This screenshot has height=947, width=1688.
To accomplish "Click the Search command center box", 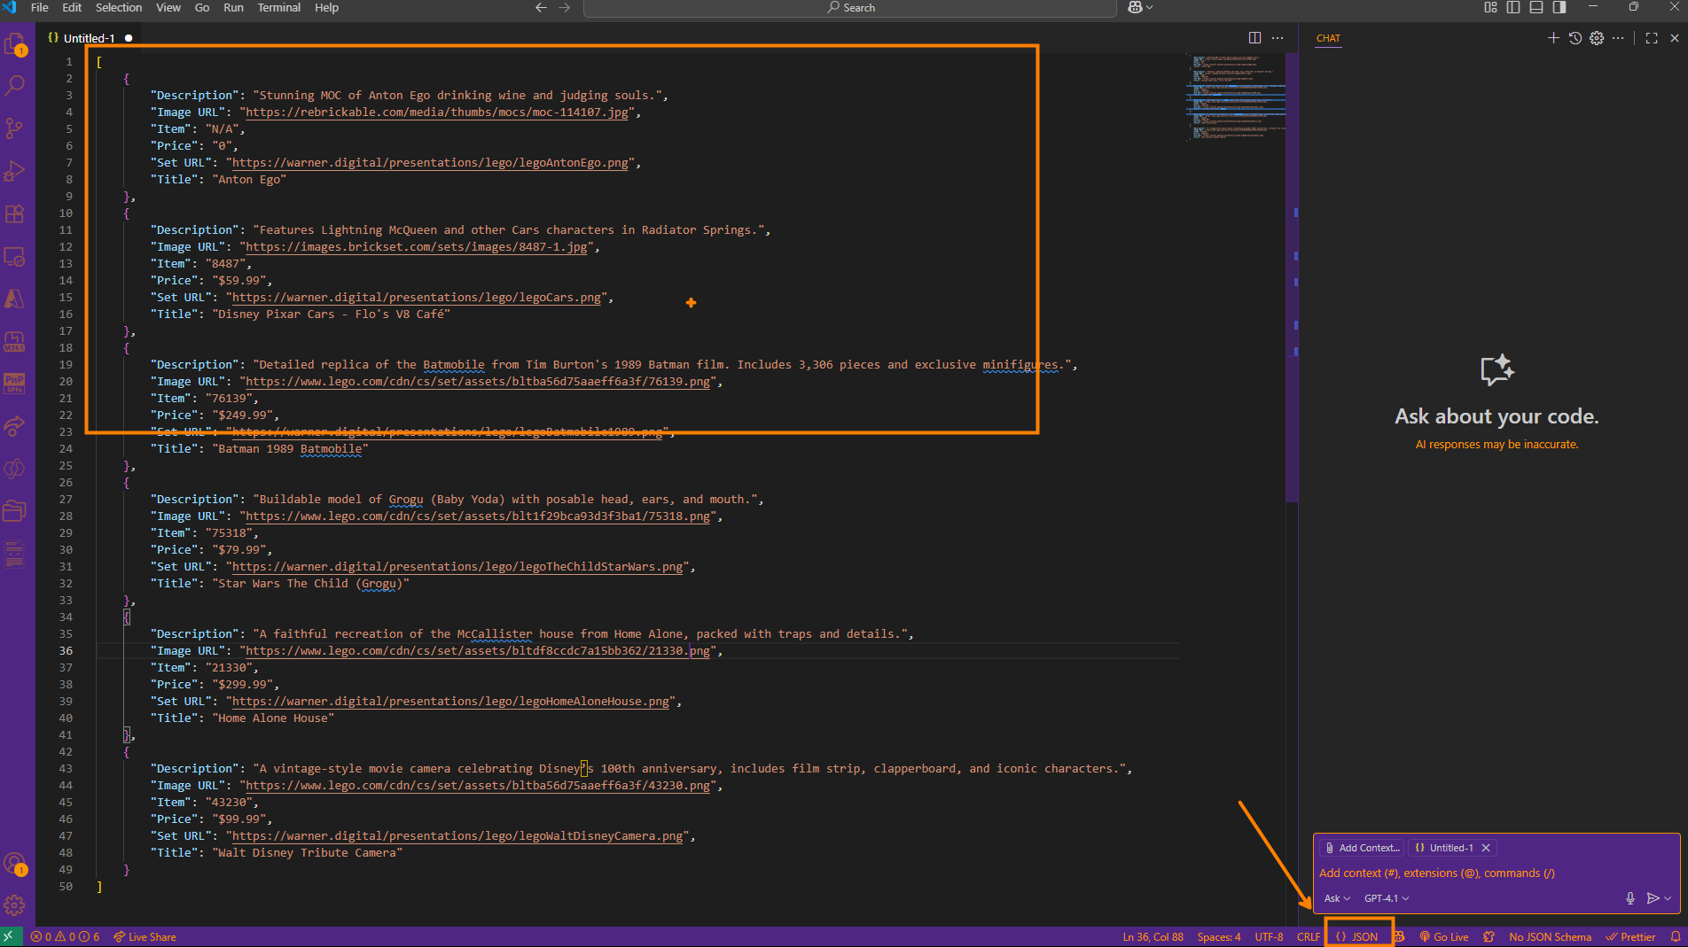I will [x=850, y=8].
